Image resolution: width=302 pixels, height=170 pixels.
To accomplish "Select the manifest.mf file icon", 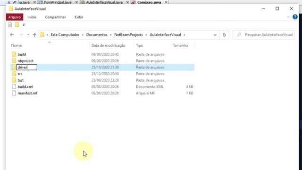I will click(x=14, y=93).
